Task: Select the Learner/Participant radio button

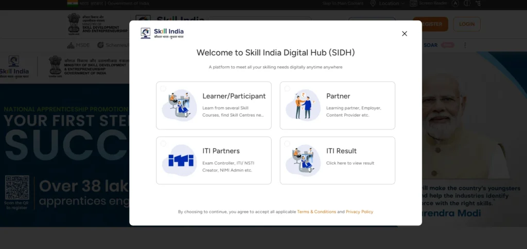Action: 163,88
